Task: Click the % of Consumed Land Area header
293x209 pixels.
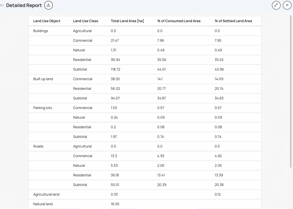Action: pyautogui.click(x=179, y=21)
